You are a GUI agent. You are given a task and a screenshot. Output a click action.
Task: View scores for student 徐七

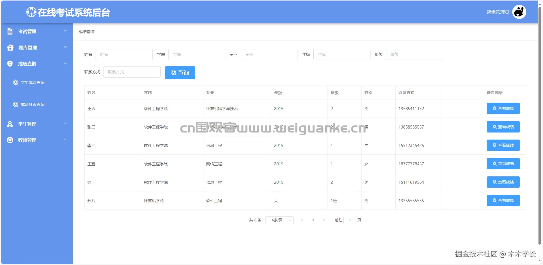pos(503,182)
